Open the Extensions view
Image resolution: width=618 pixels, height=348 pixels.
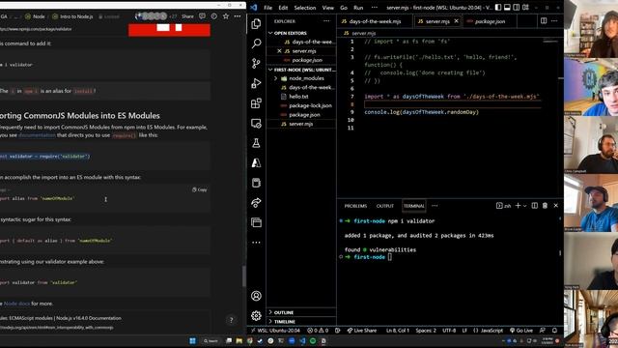coord(256,103)
